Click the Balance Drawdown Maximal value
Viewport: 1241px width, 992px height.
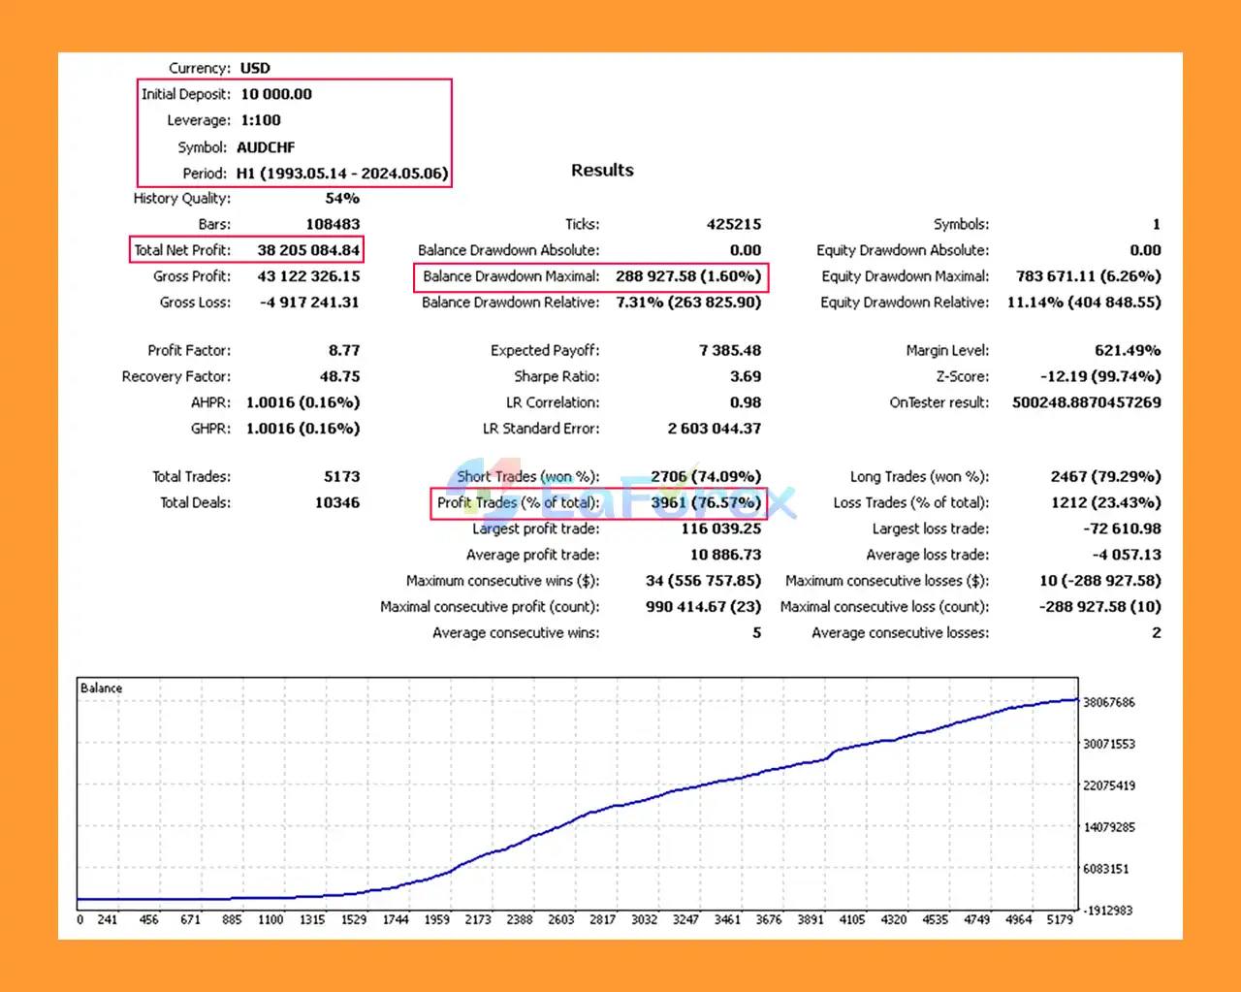click(x=687, y=276)
